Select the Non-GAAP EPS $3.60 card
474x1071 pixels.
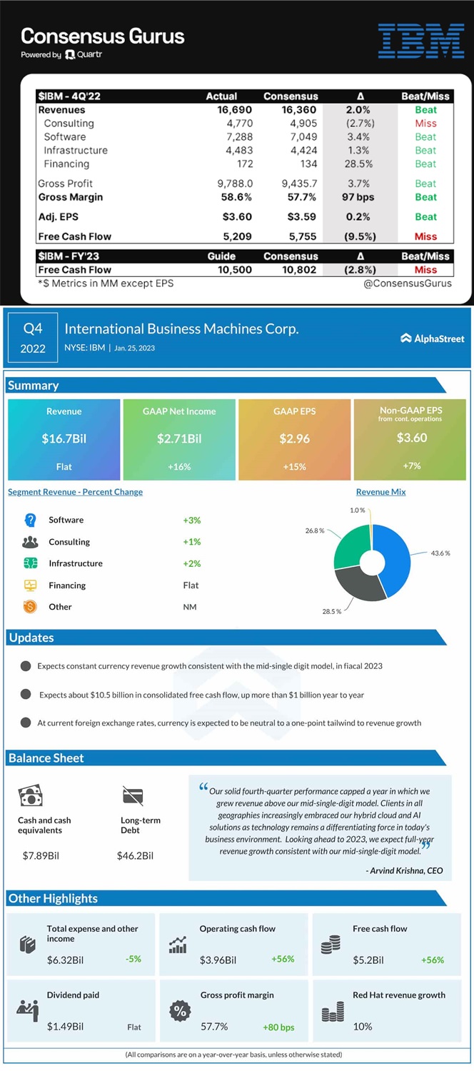point(411,439)
